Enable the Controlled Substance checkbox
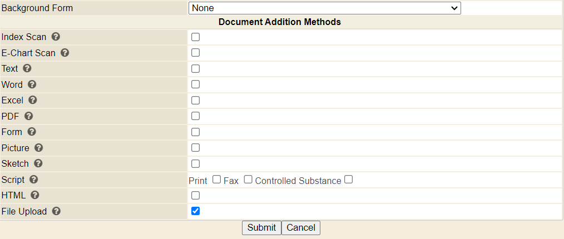Screen dimensions: 564x239 [x=348, y=180]
